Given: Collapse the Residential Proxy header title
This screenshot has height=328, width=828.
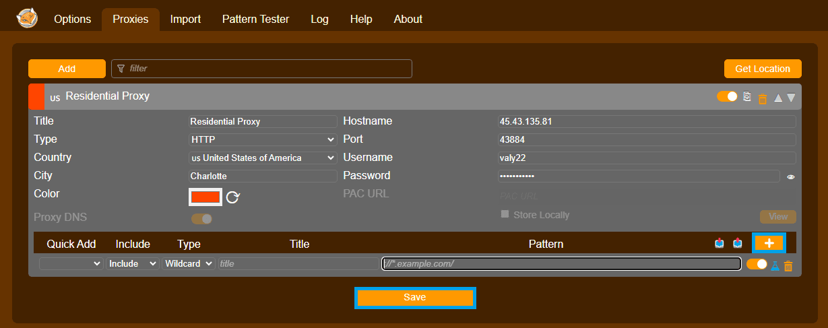Looking at the screenshot, I should coord(108,96).
